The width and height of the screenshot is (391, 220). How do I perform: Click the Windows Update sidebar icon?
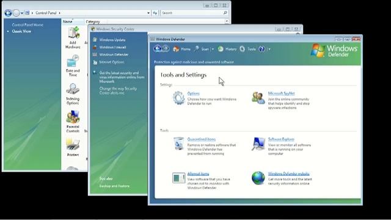coord(95,40)
